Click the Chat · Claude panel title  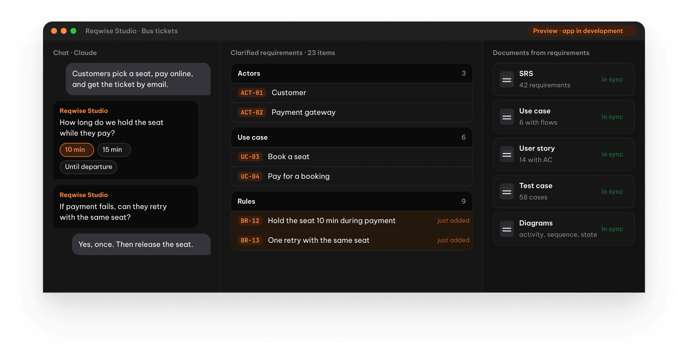(75, 53)
